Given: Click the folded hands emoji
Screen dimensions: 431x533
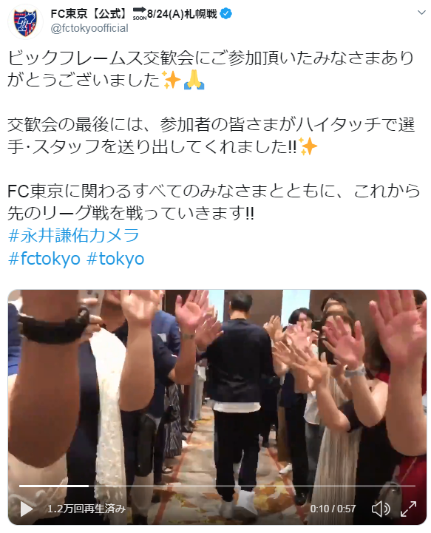Looking at the screenshot, I should [194, 80].
